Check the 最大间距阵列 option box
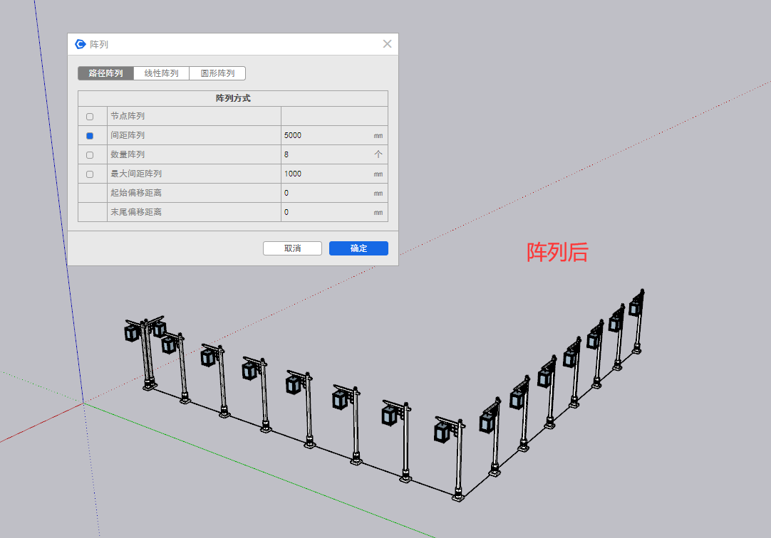The width and height of the screenshot is (771, 538). (90, 174)
